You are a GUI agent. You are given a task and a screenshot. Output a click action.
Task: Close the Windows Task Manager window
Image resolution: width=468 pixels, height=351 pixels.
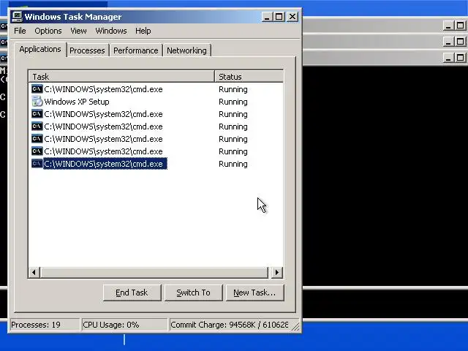tap(292, 17)
